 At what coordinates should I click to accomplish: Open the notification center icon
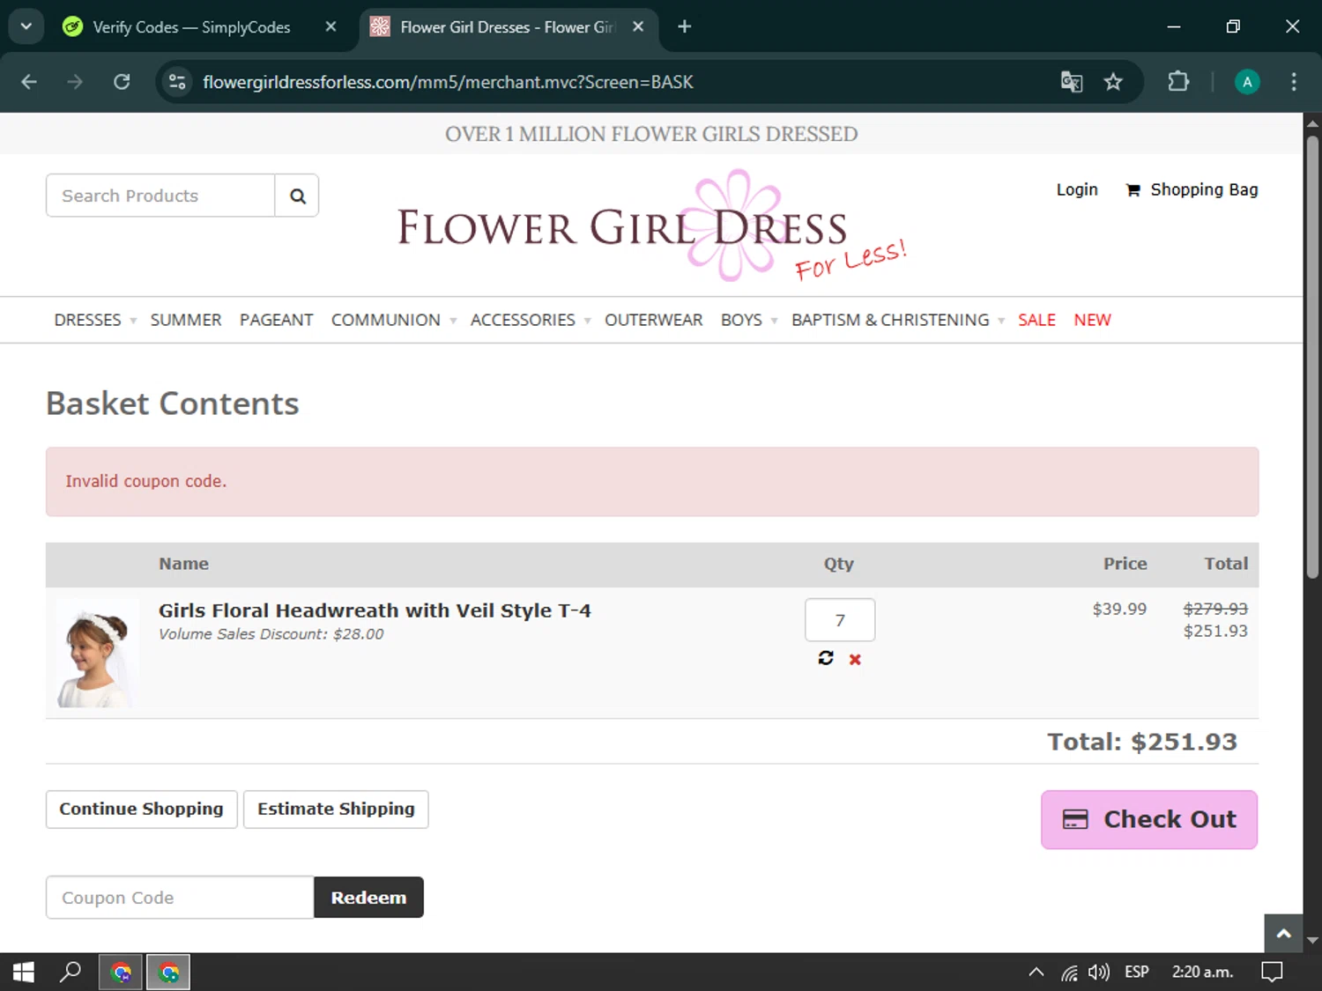coord(1272,972)
